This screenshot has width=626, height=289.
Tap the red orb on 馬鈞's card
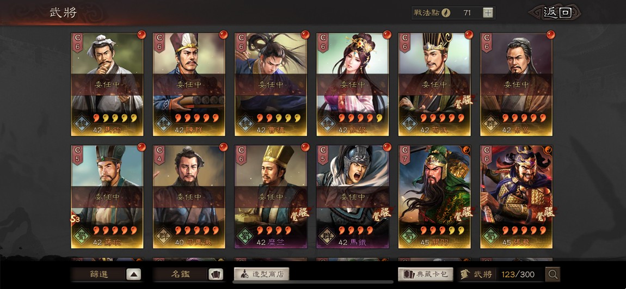(x=142, y=35)
